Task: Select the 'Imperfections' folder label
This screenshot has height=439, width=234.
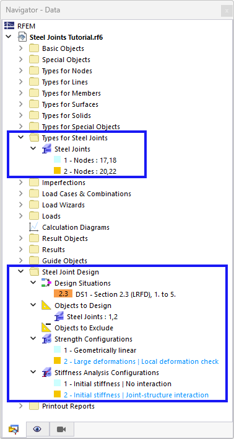Action: click(64, 183)
